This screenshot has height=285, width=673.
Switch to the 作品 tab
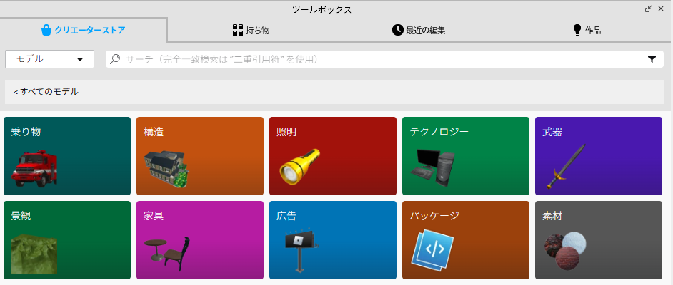point(587,31)
